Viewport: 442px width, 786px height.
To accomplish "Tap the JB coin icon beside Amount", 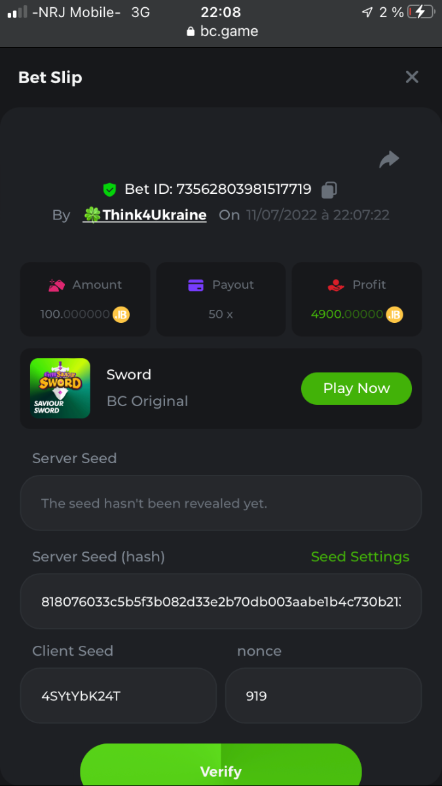I will [x=121, y=314].
